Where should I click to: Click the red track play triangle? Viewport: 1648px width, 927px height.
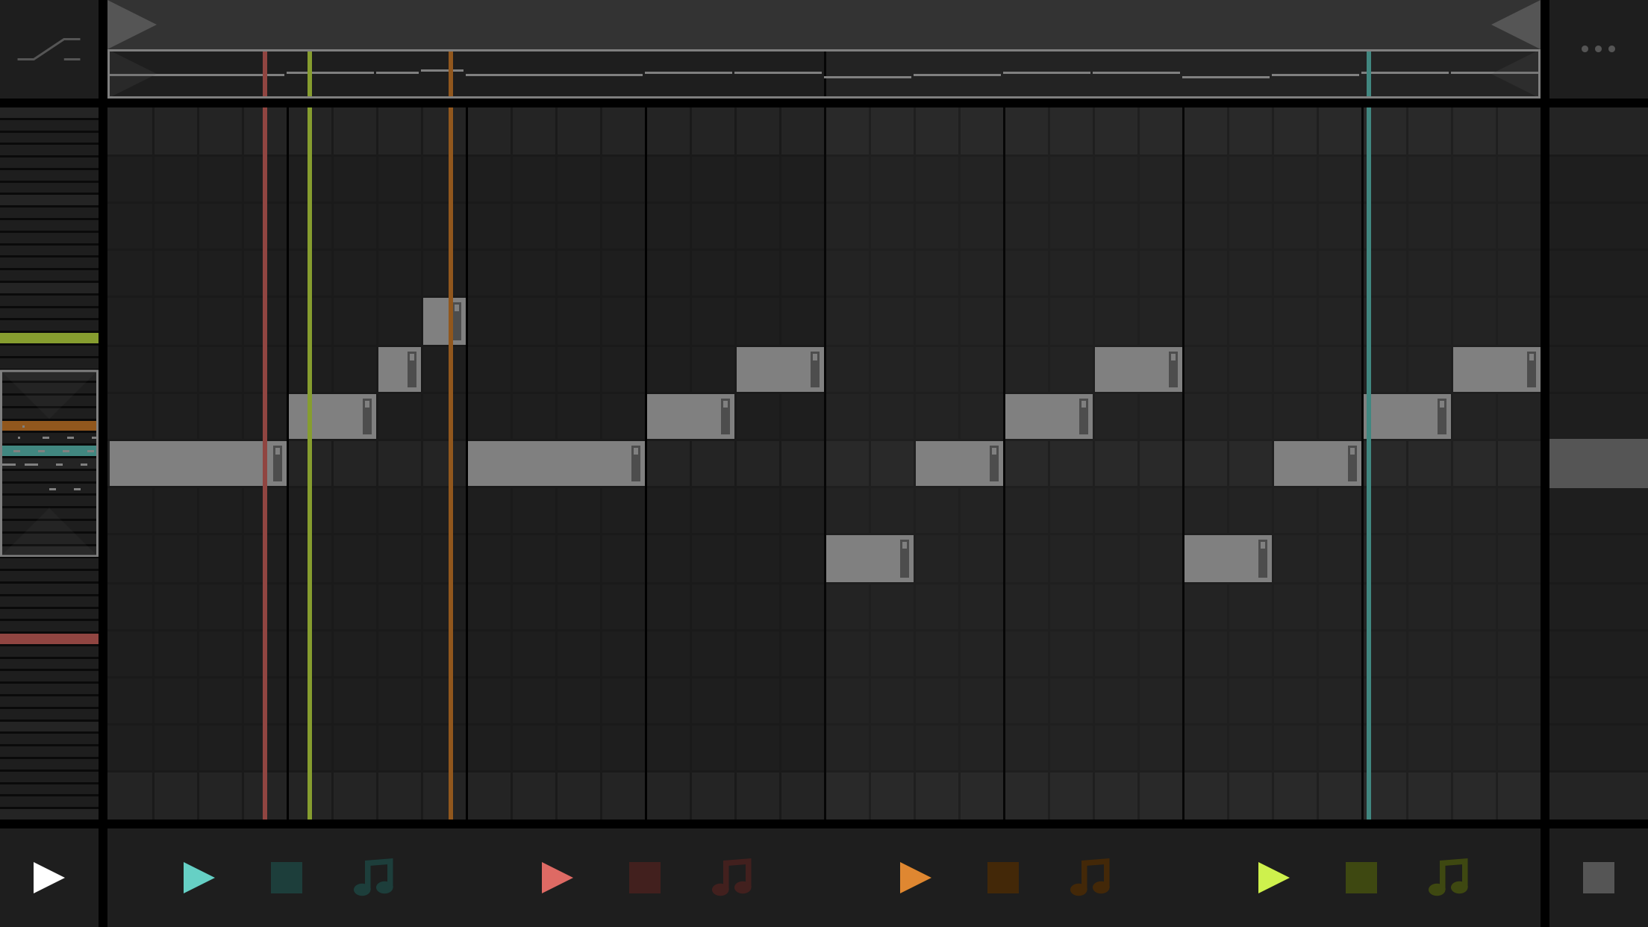(556, 878)
